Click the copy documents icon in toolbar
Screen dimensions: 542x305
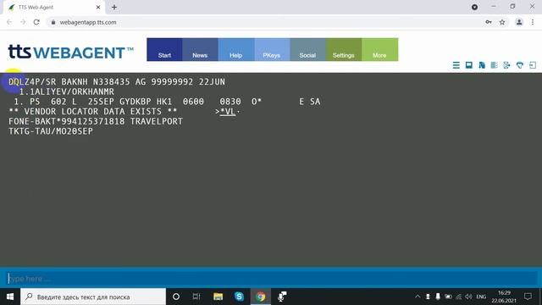pyautogui.click(x=482, y=65)
